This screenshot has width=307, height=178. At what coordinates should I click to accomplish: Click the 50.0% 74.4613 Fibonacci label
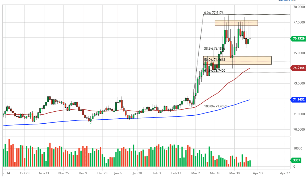[x=214, y=60]
